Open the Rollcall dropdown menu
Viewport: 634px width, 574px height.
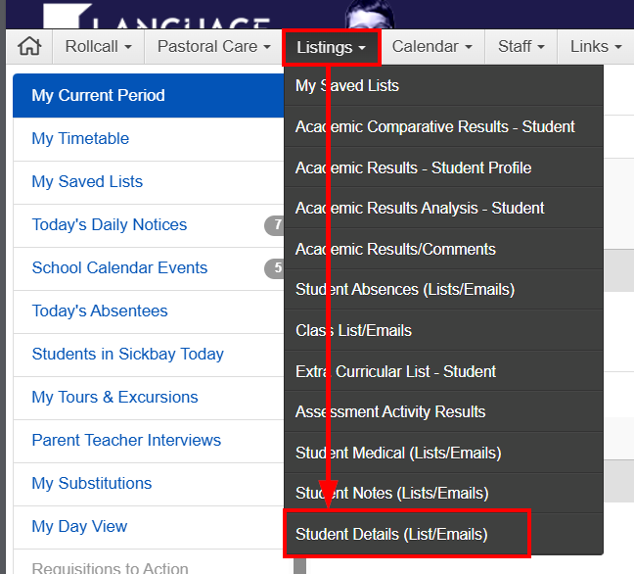(x=98, y=47)
